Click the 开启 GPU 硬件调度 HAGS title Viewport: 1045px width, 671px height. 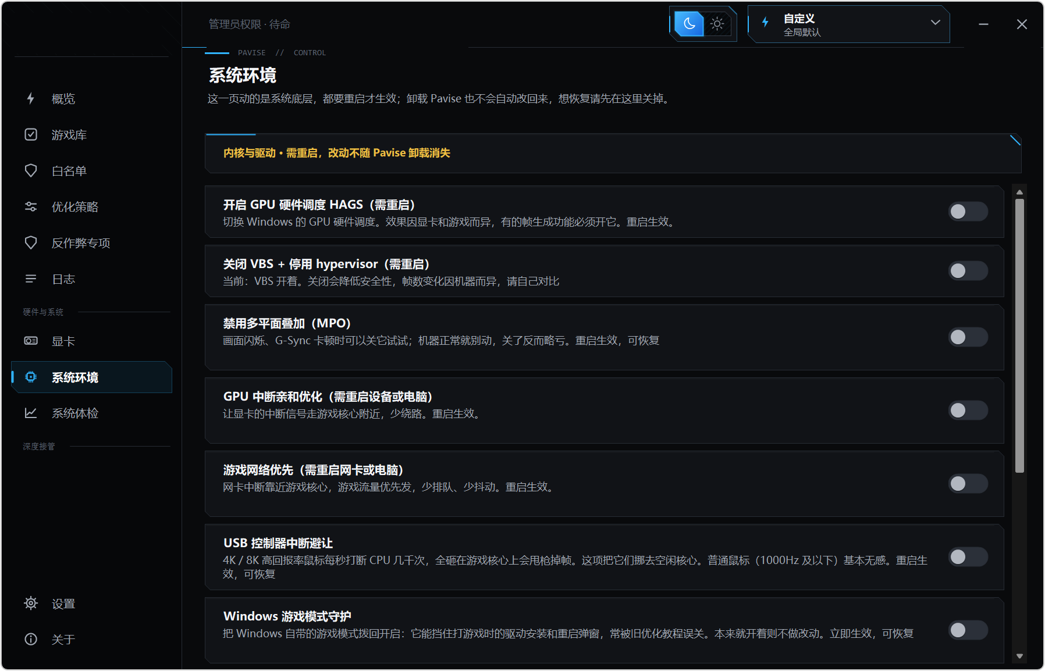319,205
